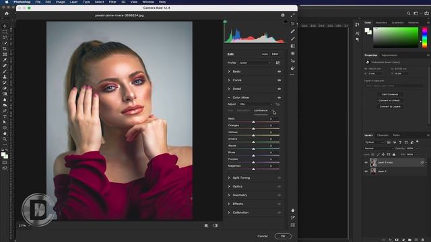Click the Reds luminance slider handle

coord(253,122)
